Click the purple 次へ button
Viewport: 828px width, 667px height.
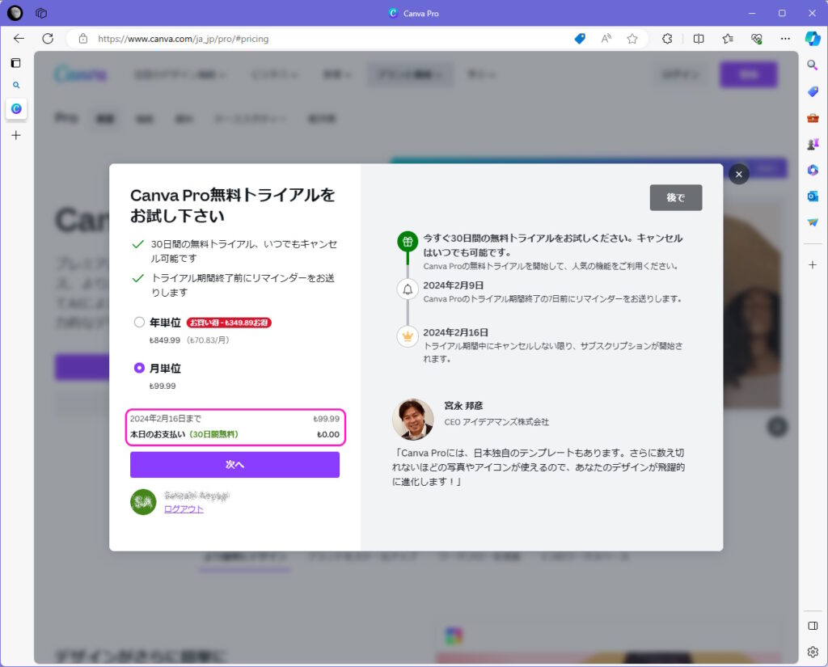235,465
